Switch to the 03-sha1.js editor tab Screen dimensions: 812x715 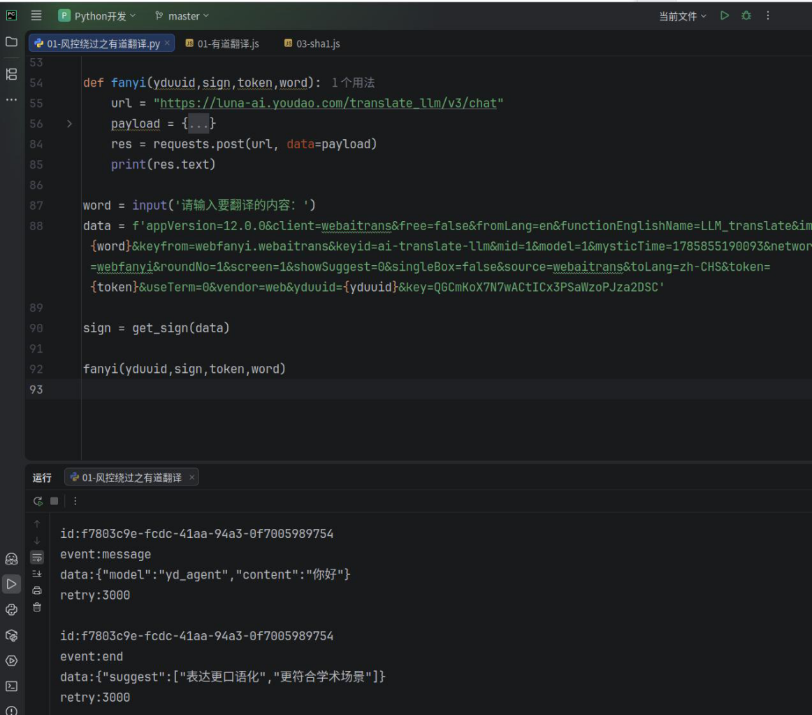pyautogui.click(x=312, y=43)
